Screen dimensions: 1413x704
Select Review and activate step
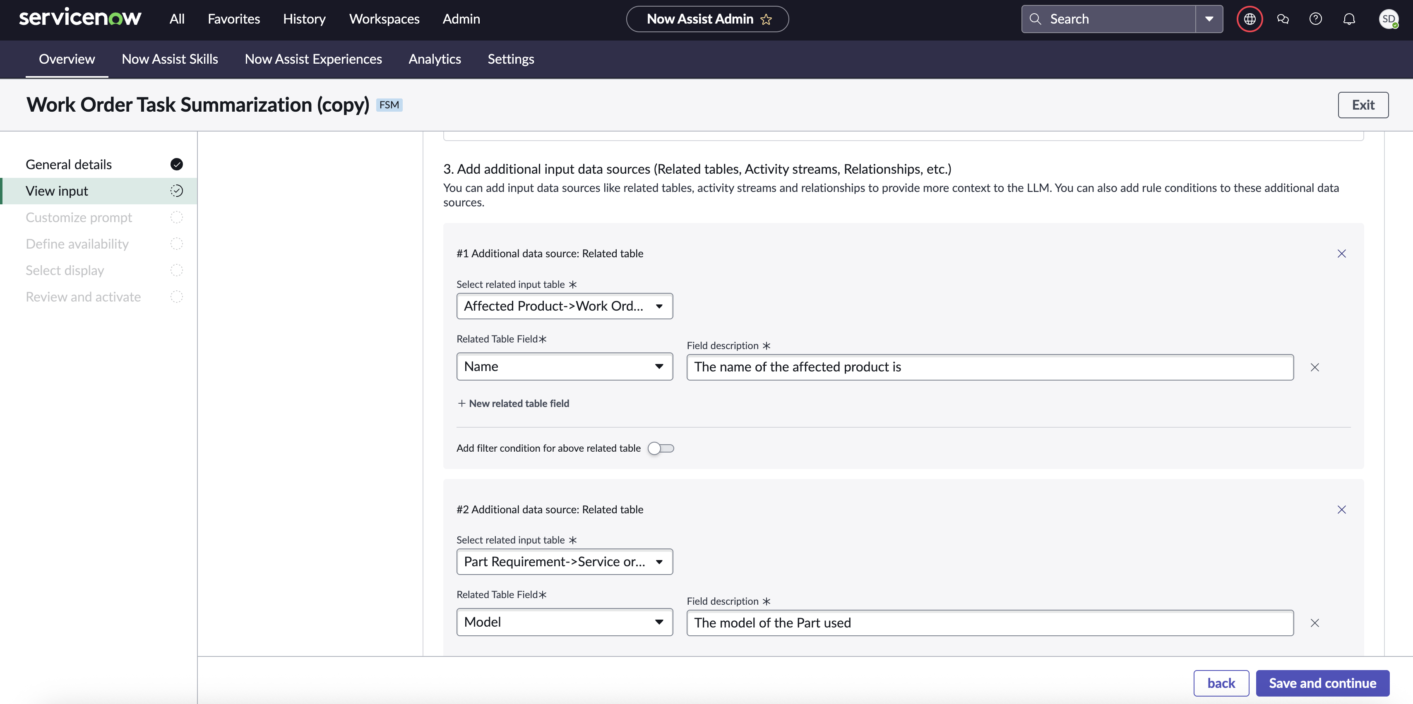[100, 297]
